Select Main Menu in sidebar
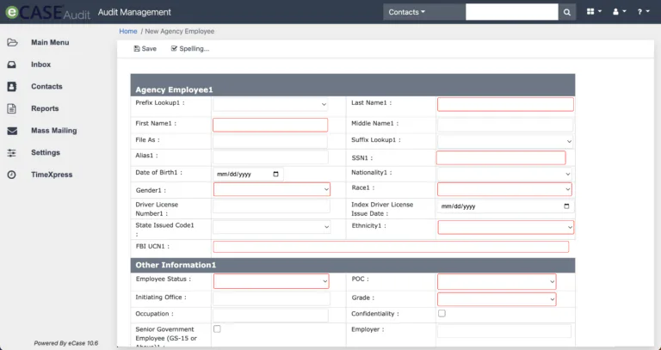 coord(50,42)
